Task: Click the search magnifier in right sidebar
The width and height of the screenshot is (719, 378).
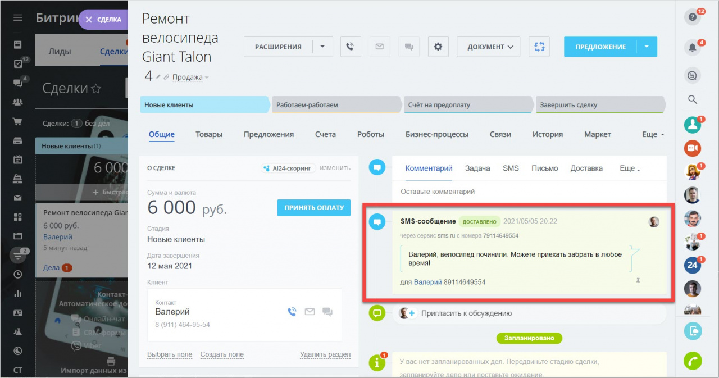Action: pyautogui.click(x=692, y=100)
